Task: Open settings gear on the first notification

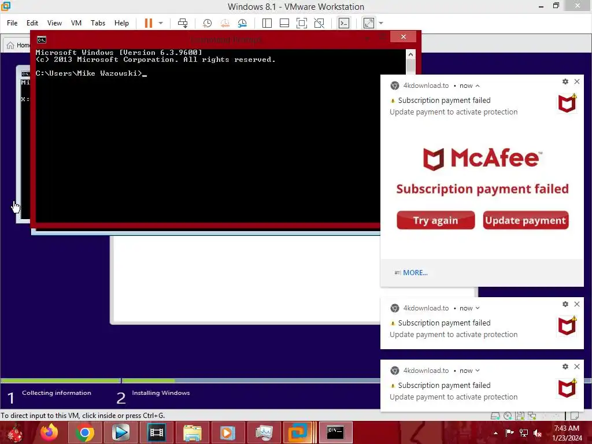Action: coord(565,82)
